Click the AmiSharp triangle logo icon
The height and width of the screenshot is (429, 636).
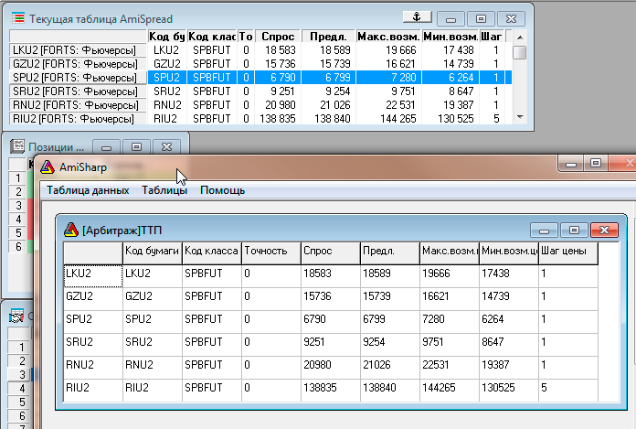48,167
